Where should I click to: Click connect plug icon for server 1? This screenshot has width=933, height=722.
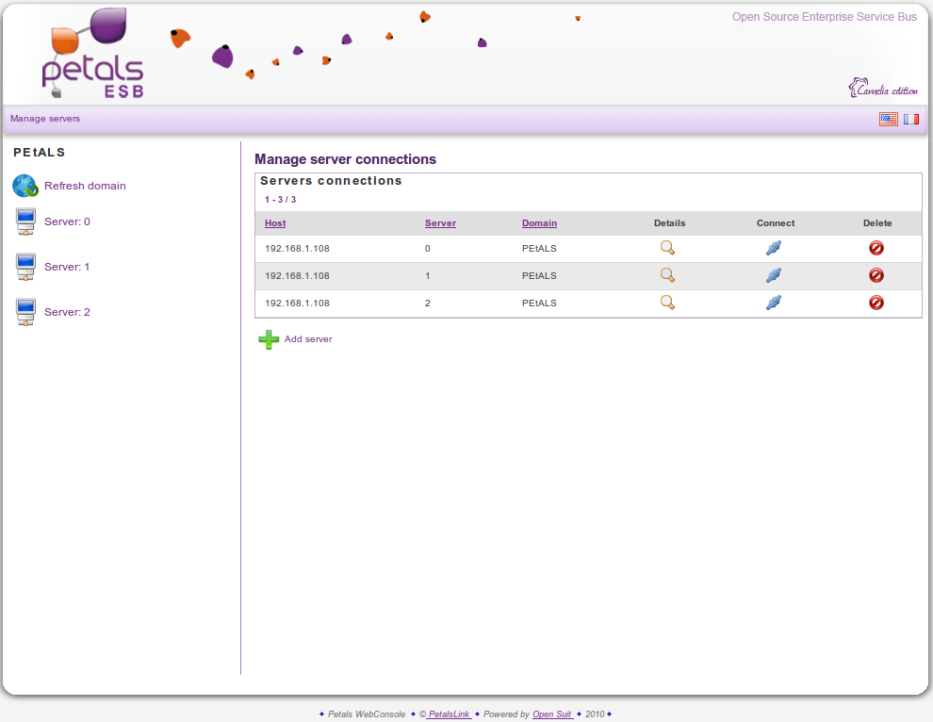[774, 275]
